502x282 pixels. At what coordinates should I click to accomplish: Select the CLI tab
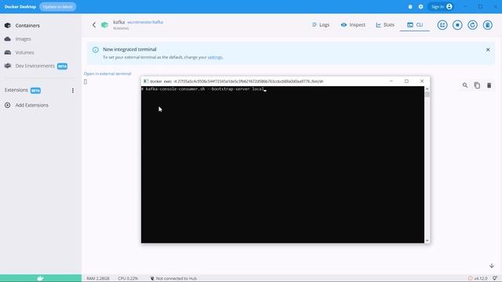(x=415, y=24)
